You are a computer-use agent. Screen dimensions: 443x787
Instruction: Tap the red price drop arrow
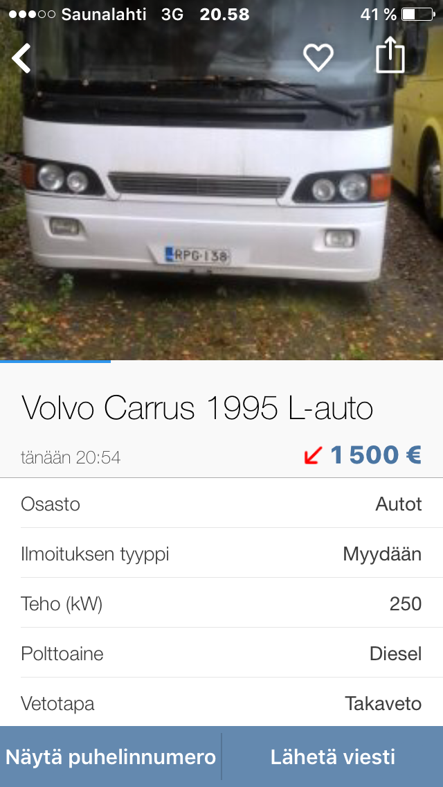[313, 456]
